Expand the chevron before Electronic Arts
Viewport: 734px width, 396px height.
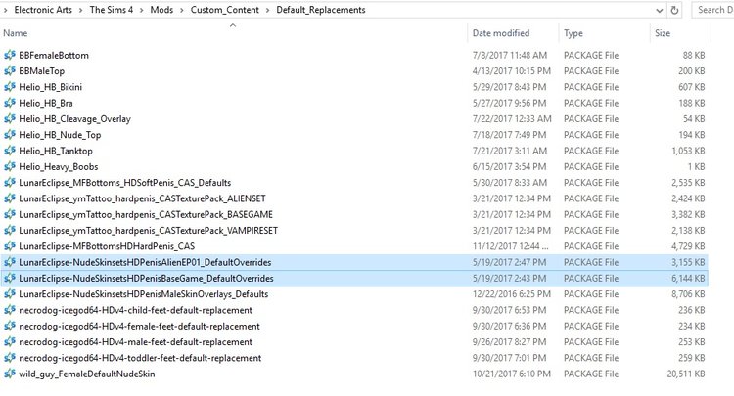5,10
